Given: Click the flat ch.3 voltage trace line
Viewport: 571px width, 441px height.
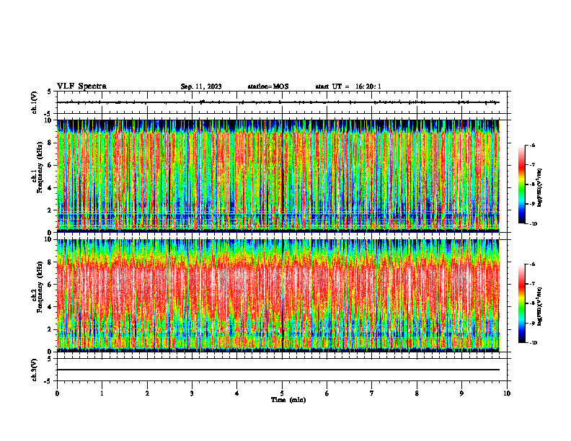Looking at the screenshot, I should pyautogui.click(x=278, y=370).
